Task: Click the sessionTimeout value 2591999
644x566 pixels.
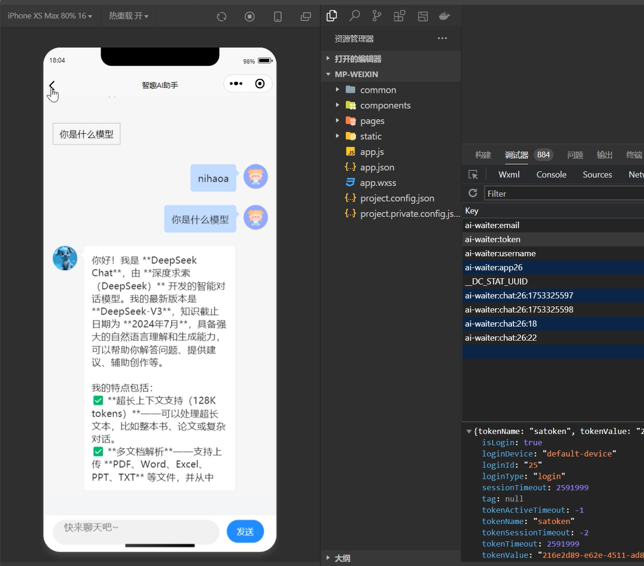Action: (x=572, y=488)
